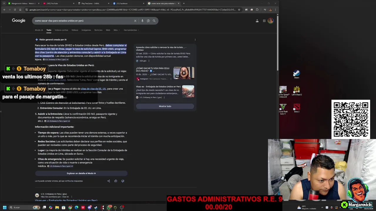376x211 pixels.
Task: Open Aprenda cómo solicitar visa USAGov result
Action: pos(161,49)
